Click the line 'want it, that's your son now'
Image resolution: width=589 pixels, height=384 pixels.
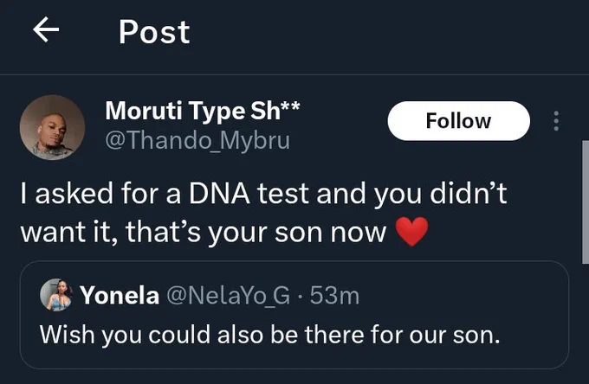point(204,232)
